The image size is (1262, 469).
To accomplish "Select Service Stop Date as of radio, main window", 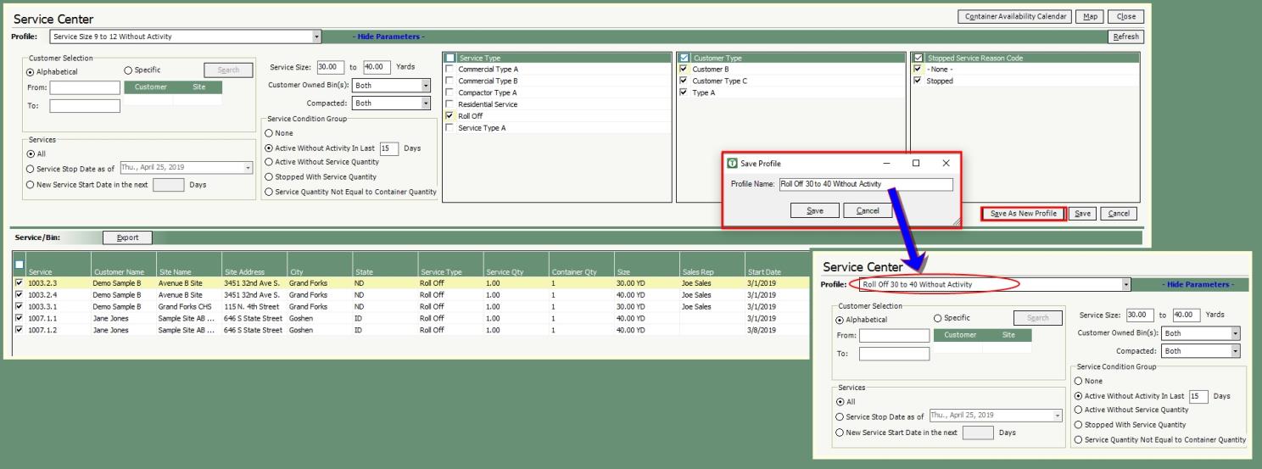I will point(31,169).
